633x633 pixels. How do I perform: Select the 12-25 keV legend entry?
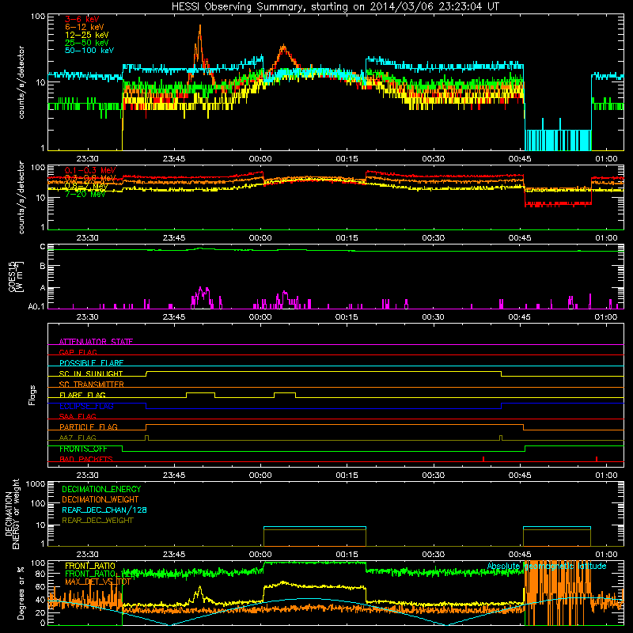coord(86,35)
